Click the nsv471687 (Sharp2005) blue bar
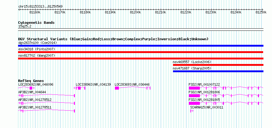The height and width of the screenshot is (128, 272). tap(218, 71)
